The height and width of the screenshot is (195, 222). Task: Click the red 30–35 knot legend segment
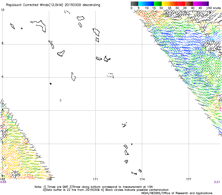coord(181,4)
